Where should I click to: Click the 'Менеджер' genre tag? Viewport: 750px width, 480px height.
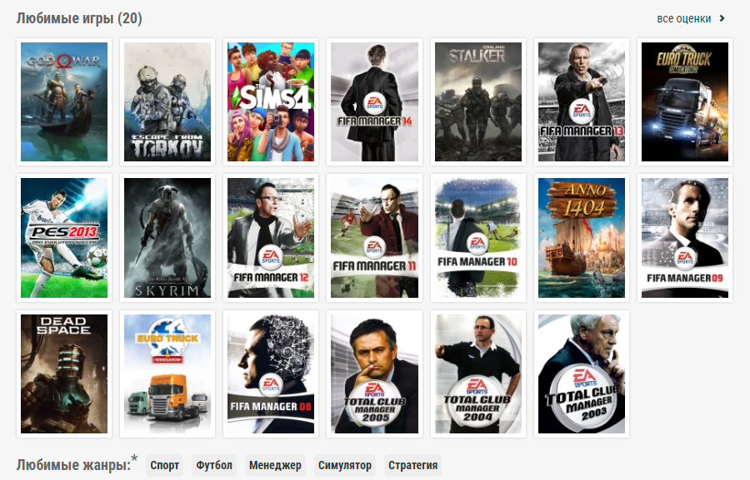click(275, 465)
